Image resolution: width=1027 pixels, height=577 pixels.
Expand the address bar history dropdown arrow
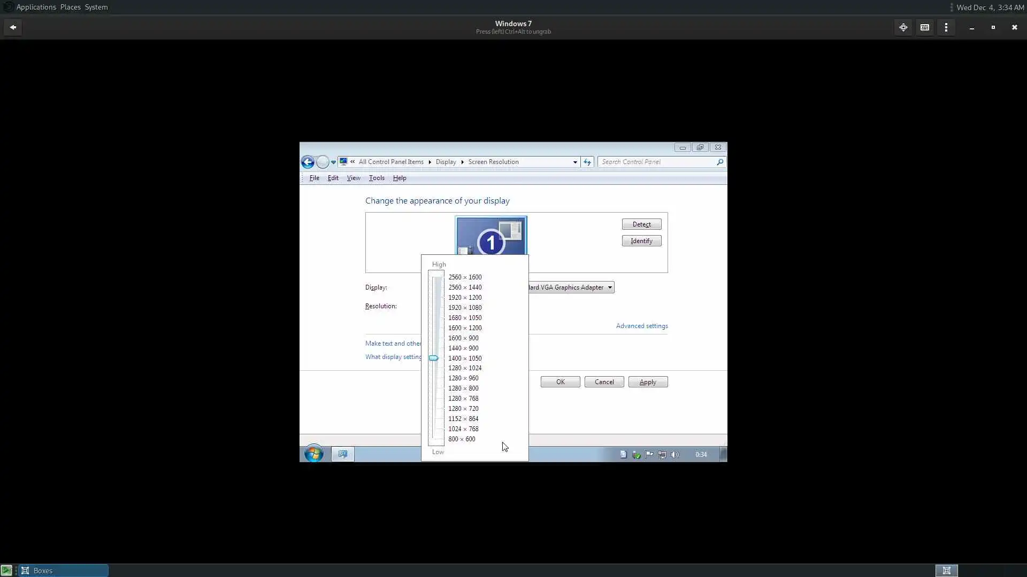575,162
